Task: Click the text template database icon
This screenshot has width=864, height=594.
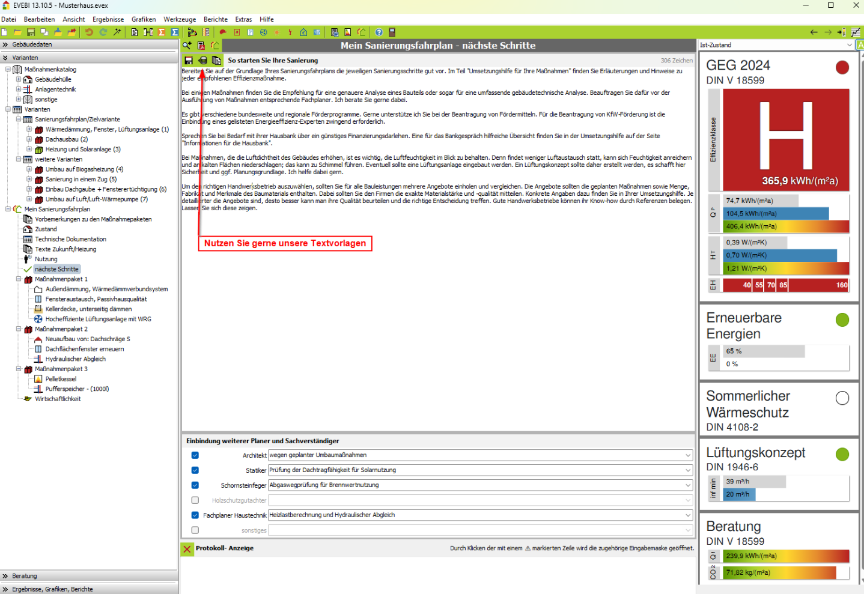Action: point(203,61)
